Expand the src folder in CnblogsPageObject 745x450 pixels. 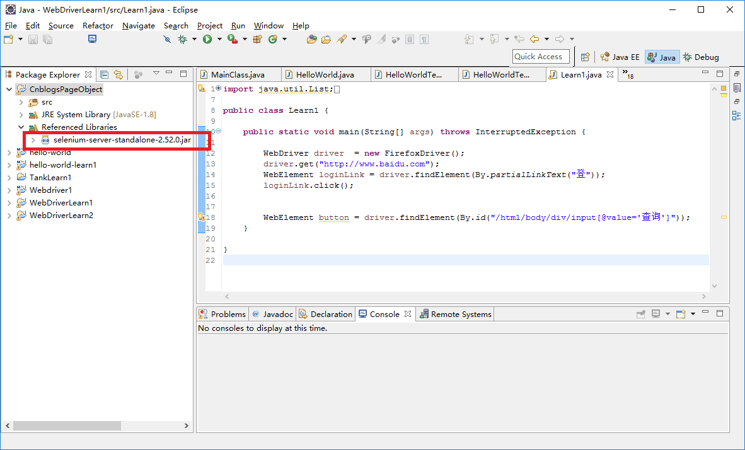[21, 102]
